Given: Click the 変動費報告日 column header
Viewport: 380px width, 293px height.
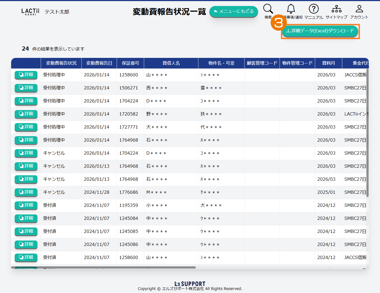Looking at the screenshot, I should click(99, 63).
